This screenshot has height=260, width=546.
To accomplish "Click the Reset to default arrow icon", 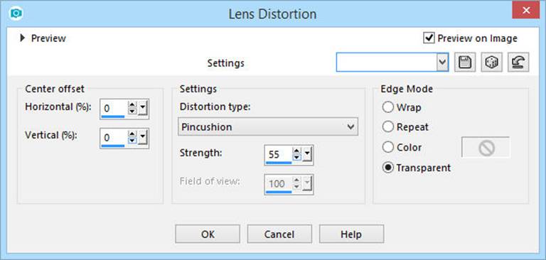I will click(x=518, y=63).
